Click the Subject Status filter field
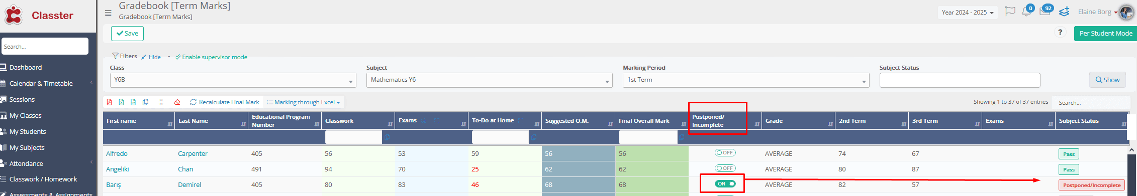Image resolution: width=1137 pixels, height=196 pixels. [960, 80]
